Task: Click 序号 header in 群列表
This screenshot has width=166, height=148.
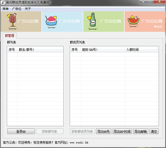Action: (x=12, y=50)
